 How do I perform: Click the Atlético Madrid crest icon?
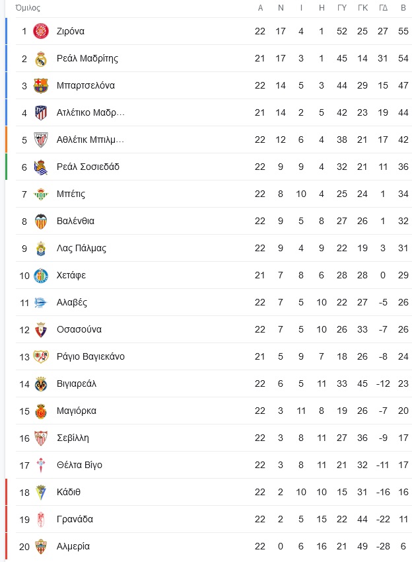pyautogui.click(x=41, y=112)
